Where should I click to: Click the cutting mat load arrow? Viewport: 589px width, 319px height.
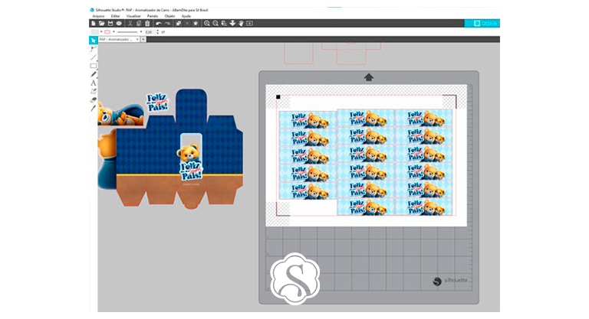pyautogui.click(x=369, y=77)
